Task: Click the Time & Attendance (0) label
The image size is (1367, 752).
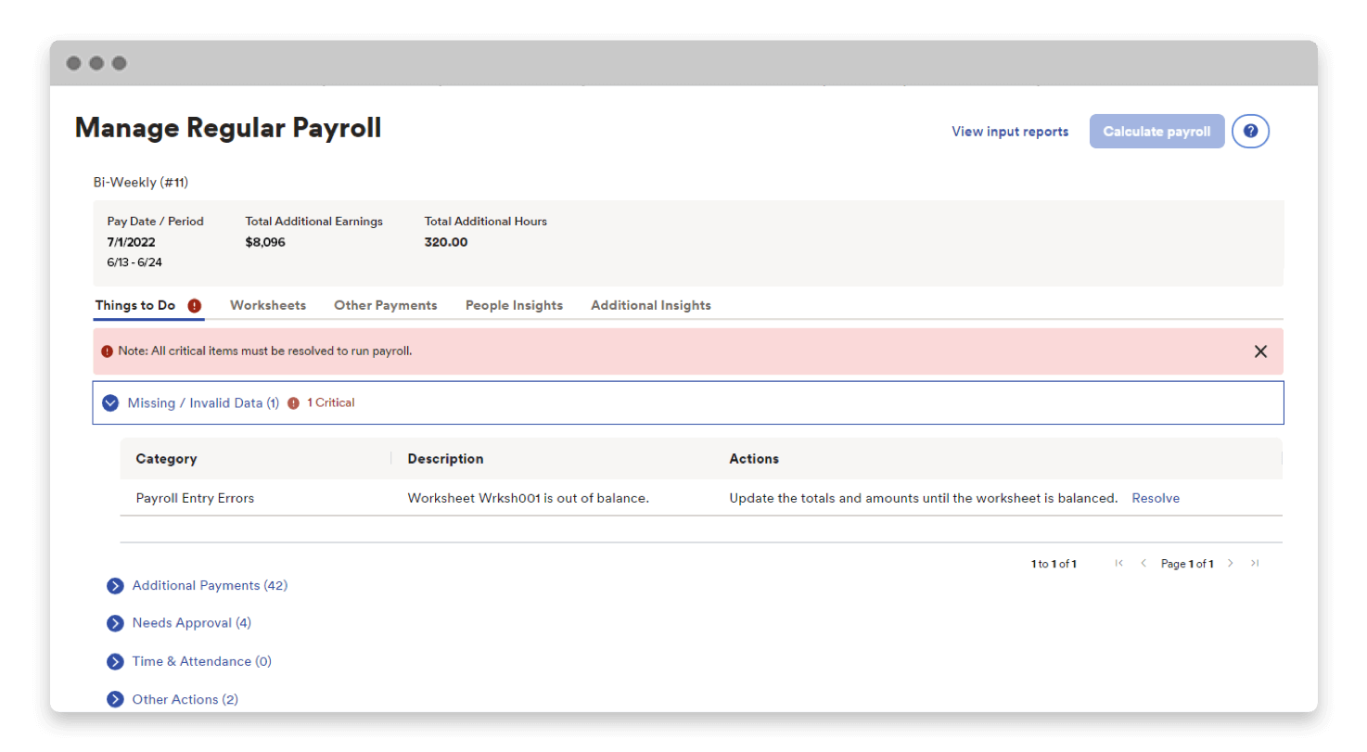Action: (201, 662)
